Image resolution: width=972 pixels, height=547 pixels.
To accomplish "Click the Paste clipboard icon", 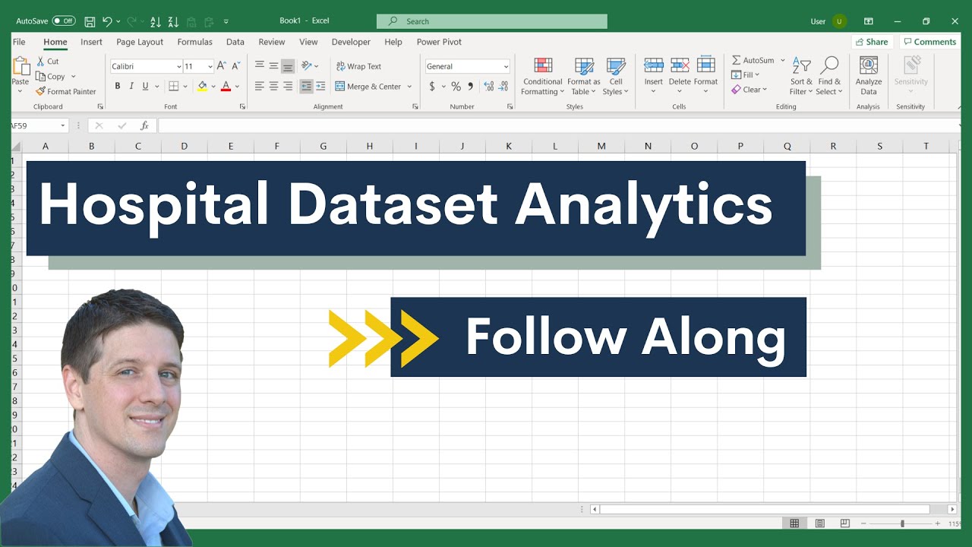I will [x=20, y=66].
